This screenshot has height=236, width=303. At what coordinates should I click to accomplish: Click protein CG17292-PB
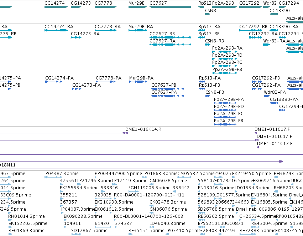point(257,82)
